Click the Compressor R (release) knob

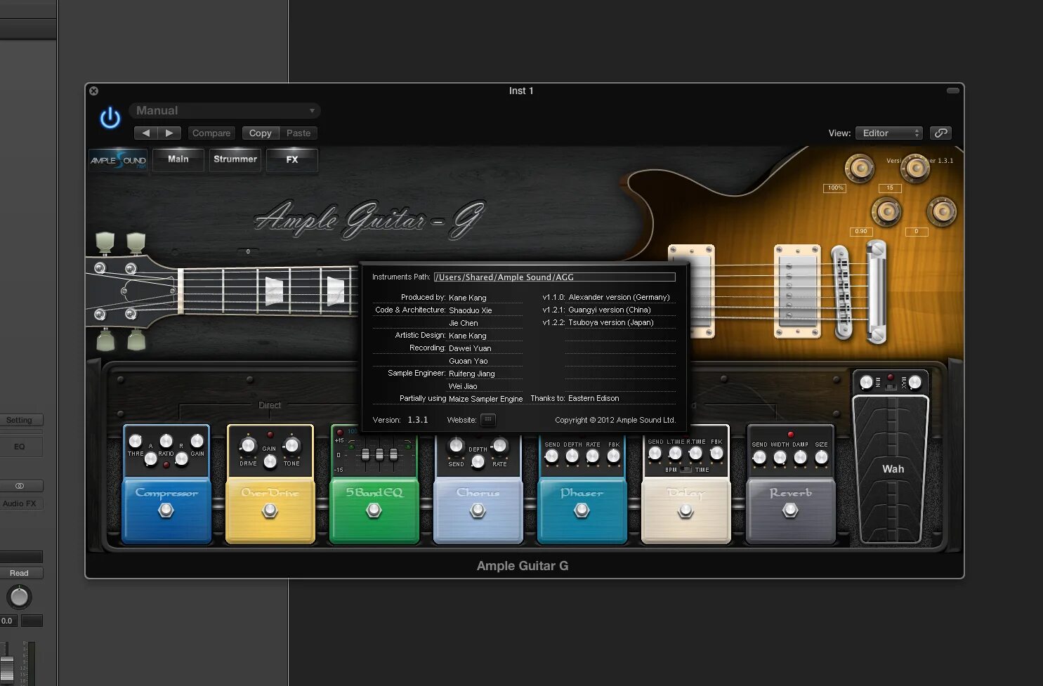click(181, 459)
